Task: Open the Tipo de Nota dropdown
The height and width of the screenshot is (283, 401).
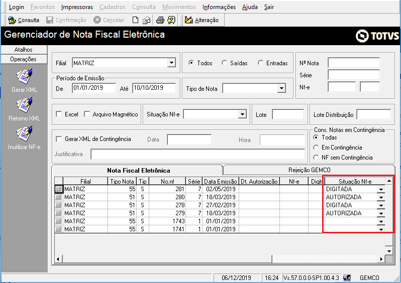Action: click(x=281, y=88)
